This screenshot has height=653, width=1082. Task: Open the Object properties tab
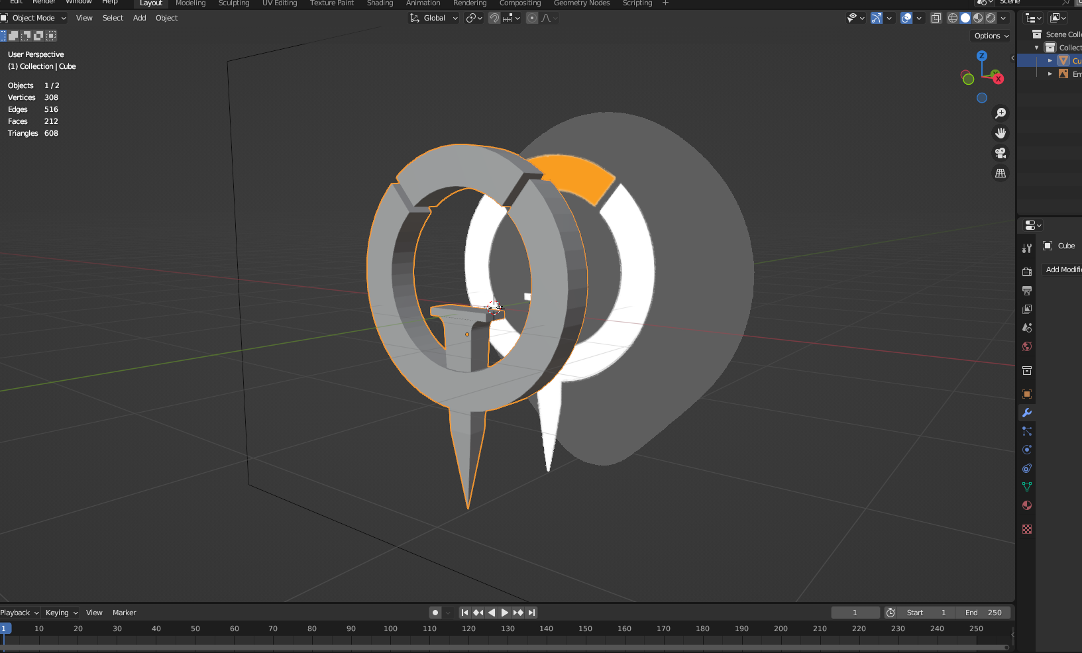coord(1027,394)
